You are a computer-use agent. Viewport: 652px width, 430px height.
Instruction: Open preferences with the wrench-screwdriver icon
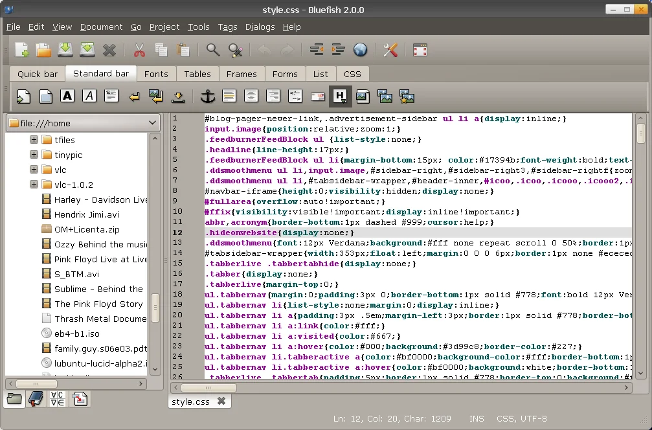click(x=390, y=50)
